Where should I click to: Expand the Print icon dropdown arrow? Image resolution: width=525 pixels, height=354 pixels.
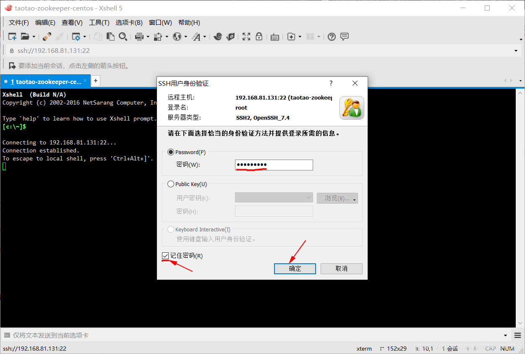tap(148, 37)
